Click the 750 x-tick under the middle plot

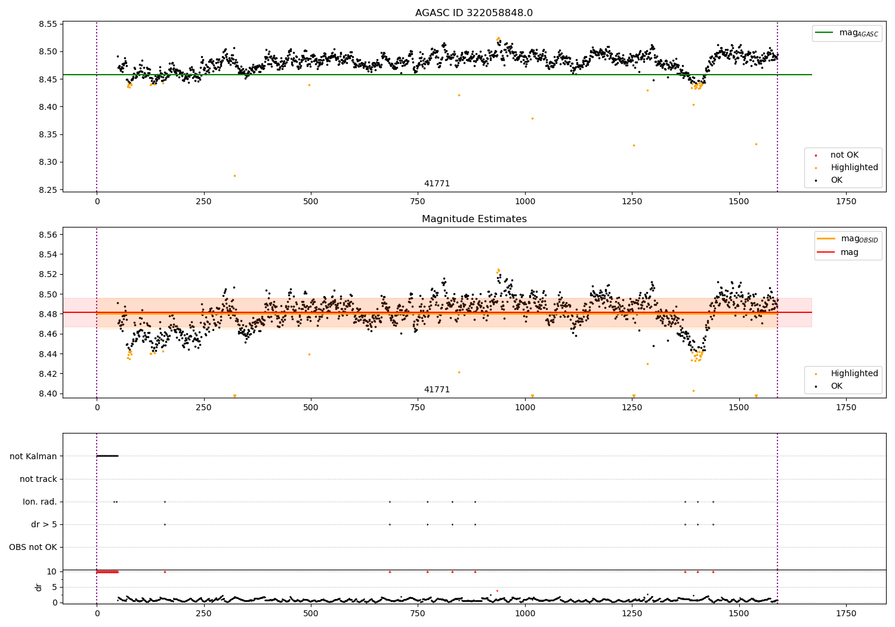tap(418, 408)
